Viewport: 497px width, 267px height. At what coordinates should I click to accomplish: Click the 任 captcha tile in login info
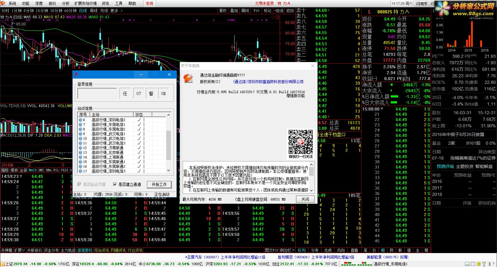coord(125,93)
